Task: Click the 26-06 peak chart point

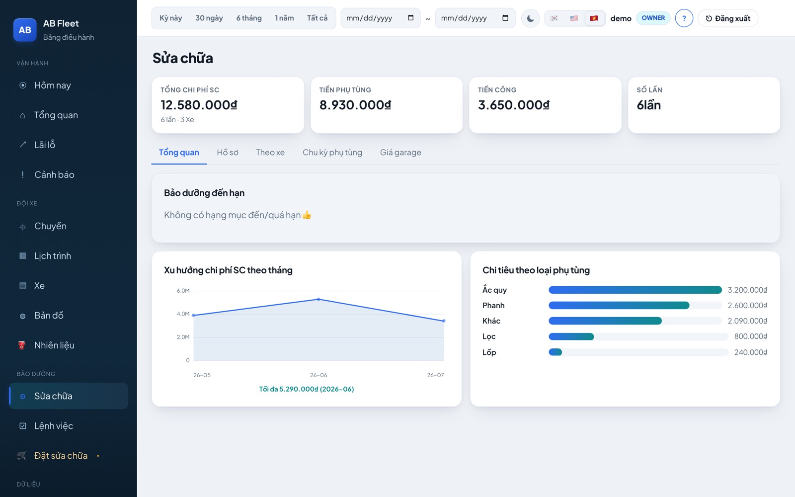Action: [x=318, y=299]
